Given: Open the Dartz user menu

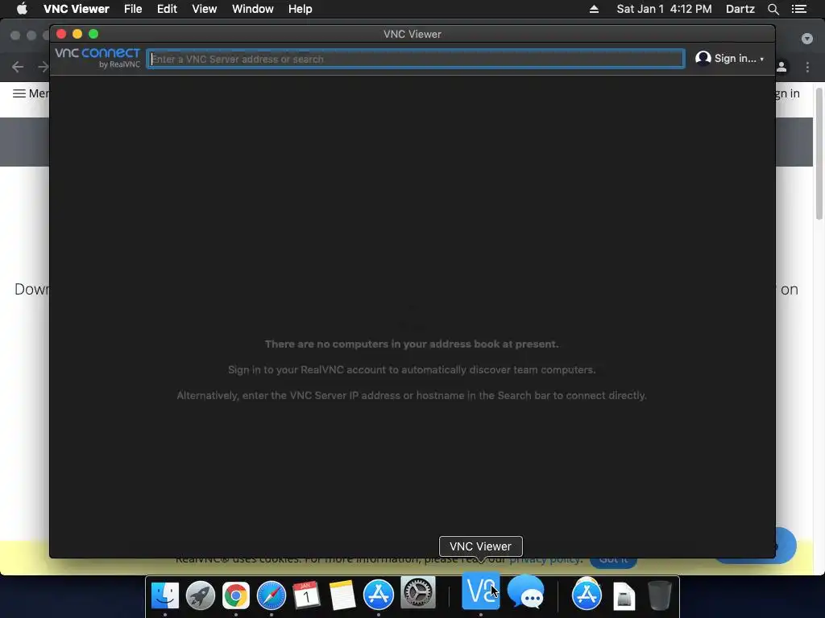Looking at the screenshot, I should [x=740, y=9].
